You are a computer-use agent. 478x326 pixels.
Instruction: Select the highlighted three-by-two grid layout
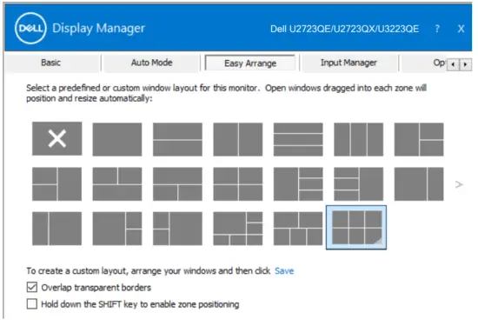click(356, 228)
